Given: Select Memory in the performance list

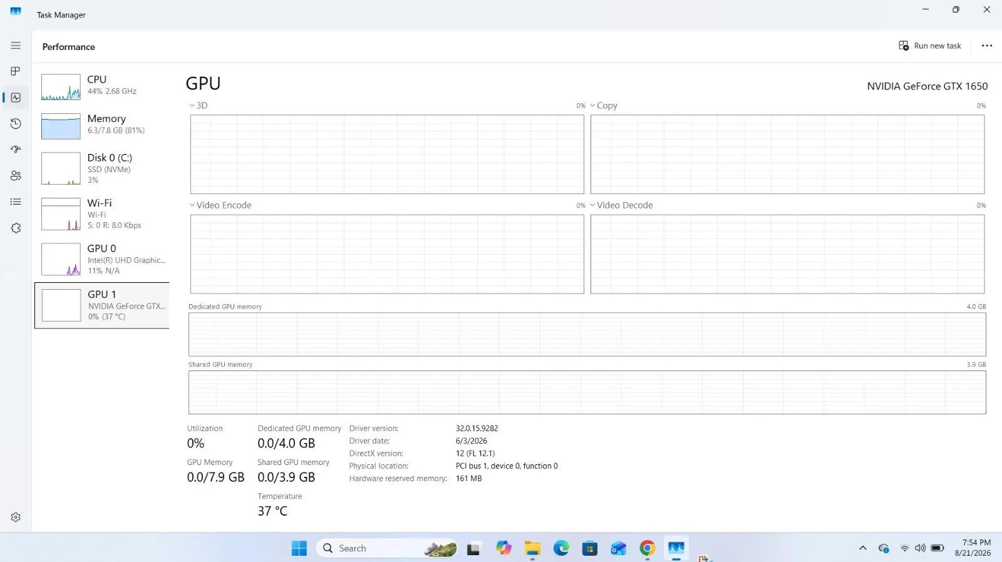Looking at the screenshot, I should tap(102, 126).
